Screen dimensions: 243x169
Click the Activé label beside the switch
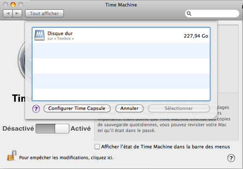(x=80, y=128)
